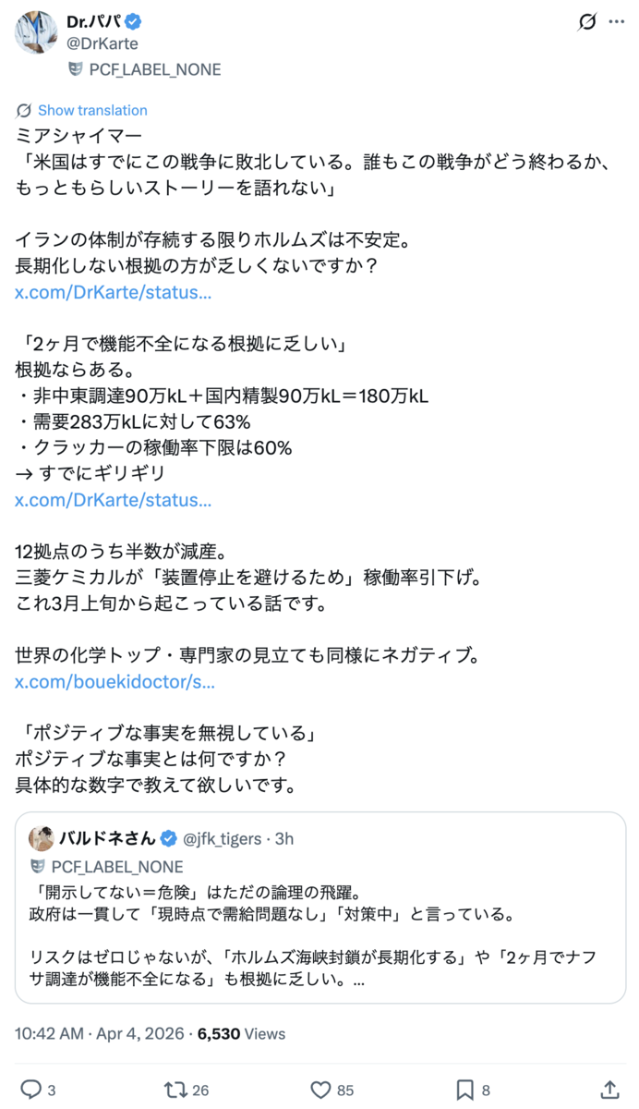
Task: Like the post with heart icon
Action: click(319, 1090)
